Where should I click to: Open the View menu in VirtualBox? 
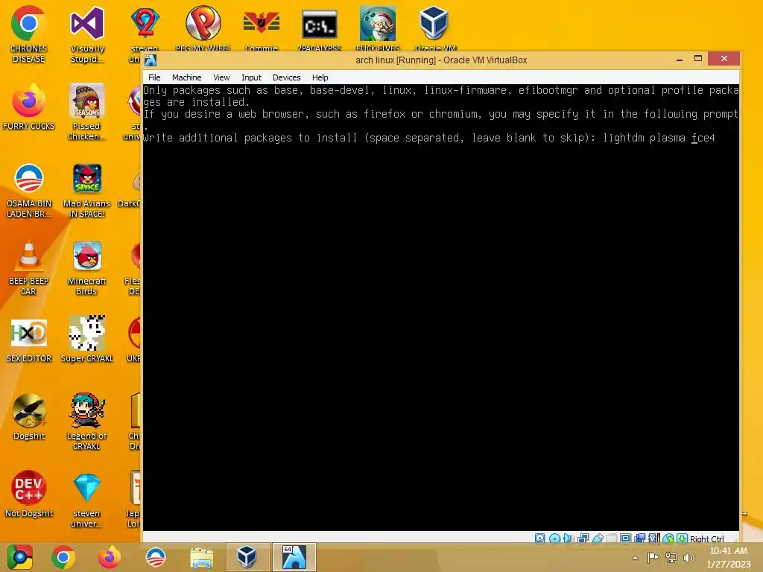pos(221,77)
